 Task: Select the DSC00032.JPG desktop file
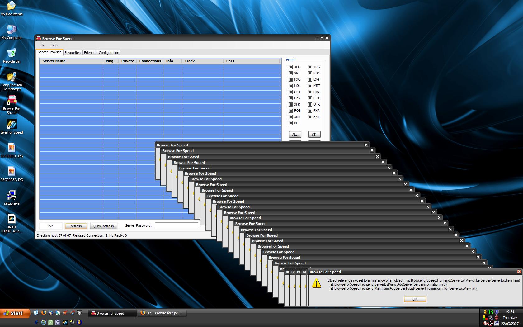[x=12, y=174]
